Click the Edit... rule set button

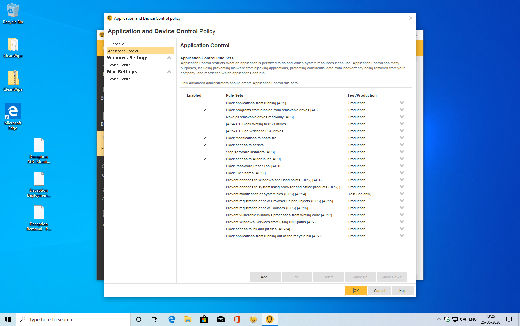coord(297,277)
